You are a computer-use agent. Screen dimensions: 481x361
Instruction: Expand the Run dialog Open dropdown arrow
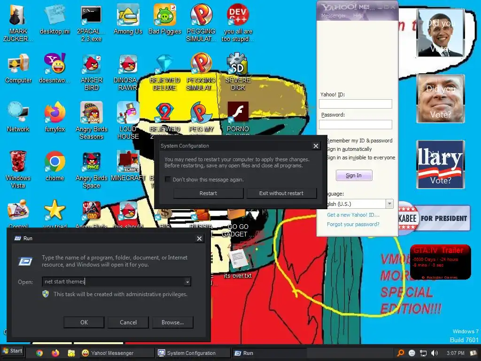(187, 282)
